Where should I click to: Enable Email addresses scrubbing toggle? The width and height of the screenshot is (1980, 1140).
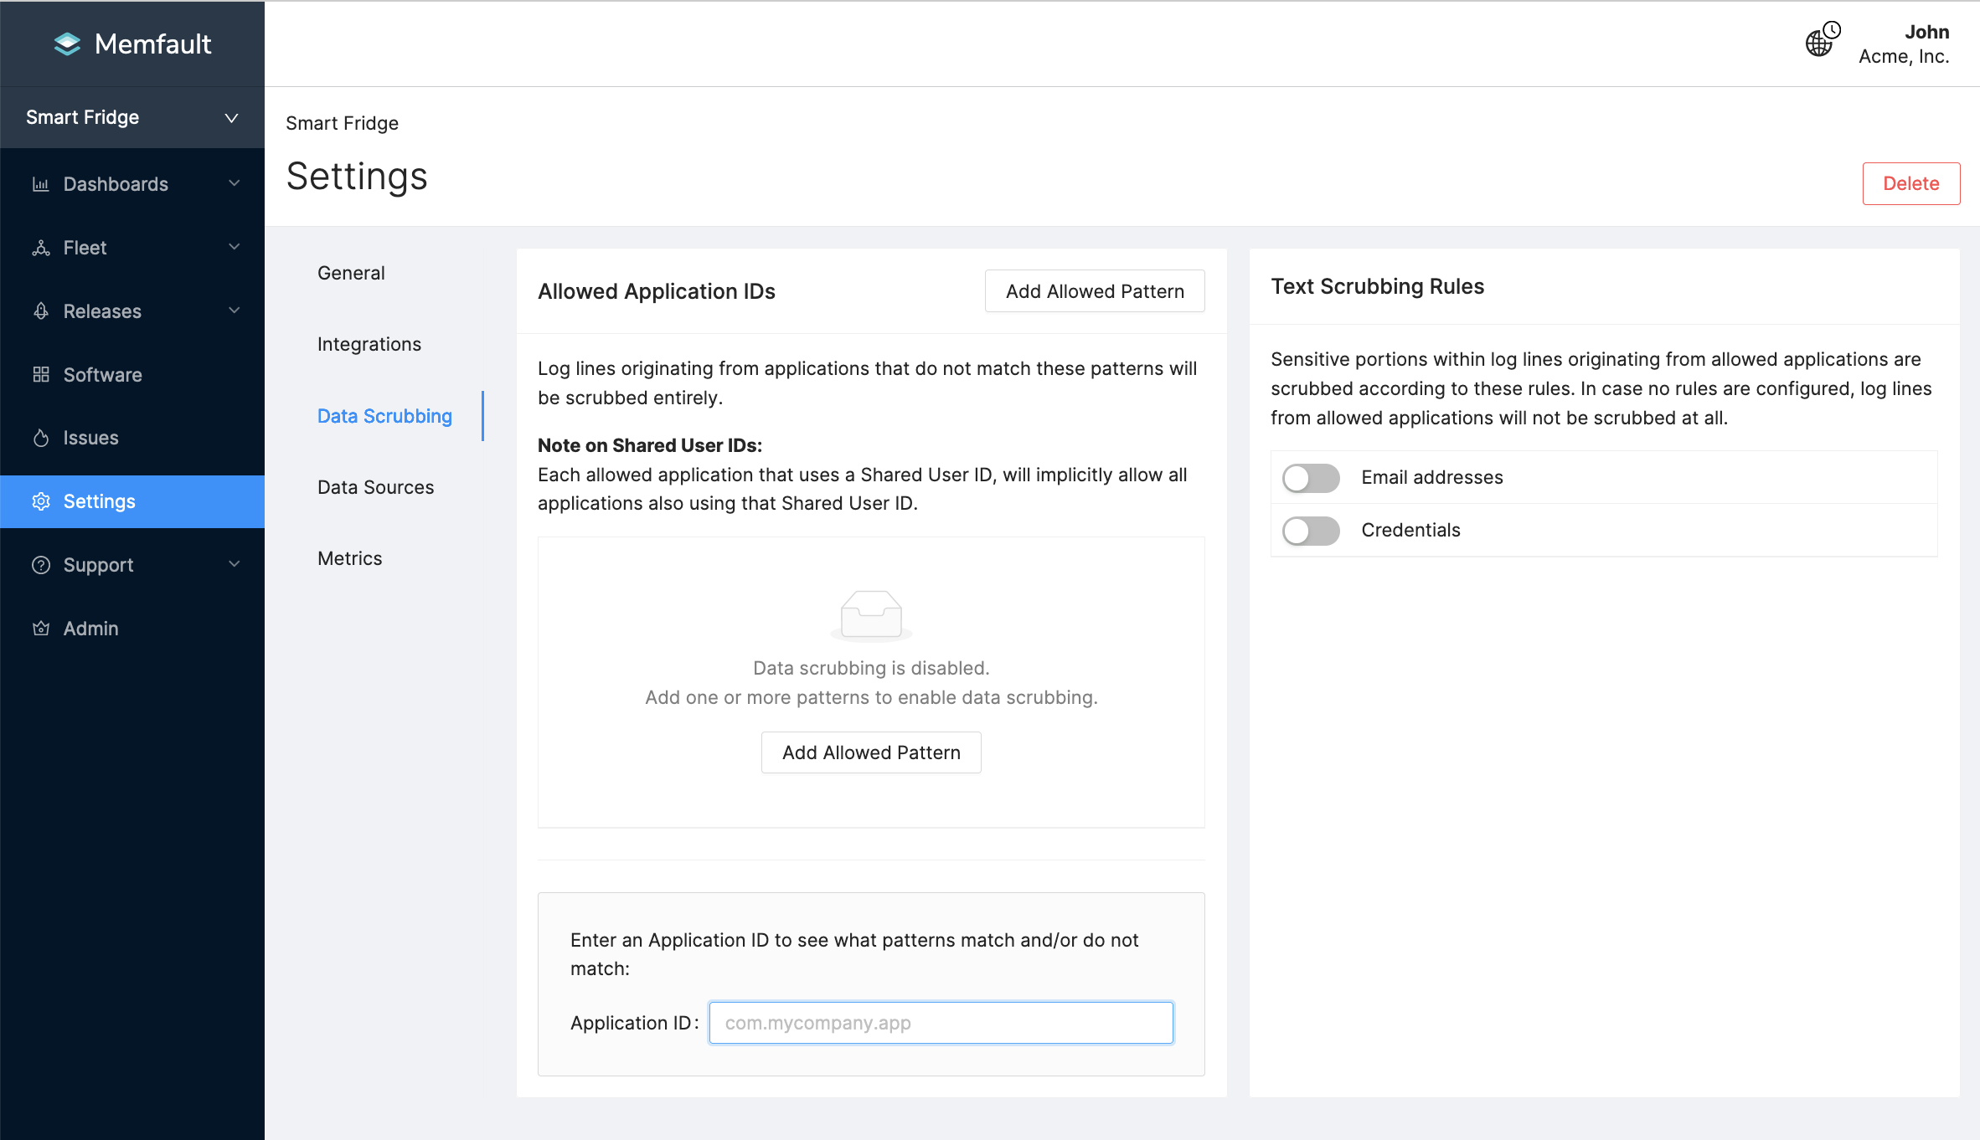coord(1311,478)
